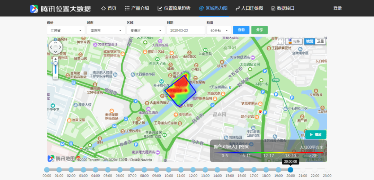Screen dimensions: 374x180
Task: Open the 位置流量趋势 tab
Action: (174, 8)
